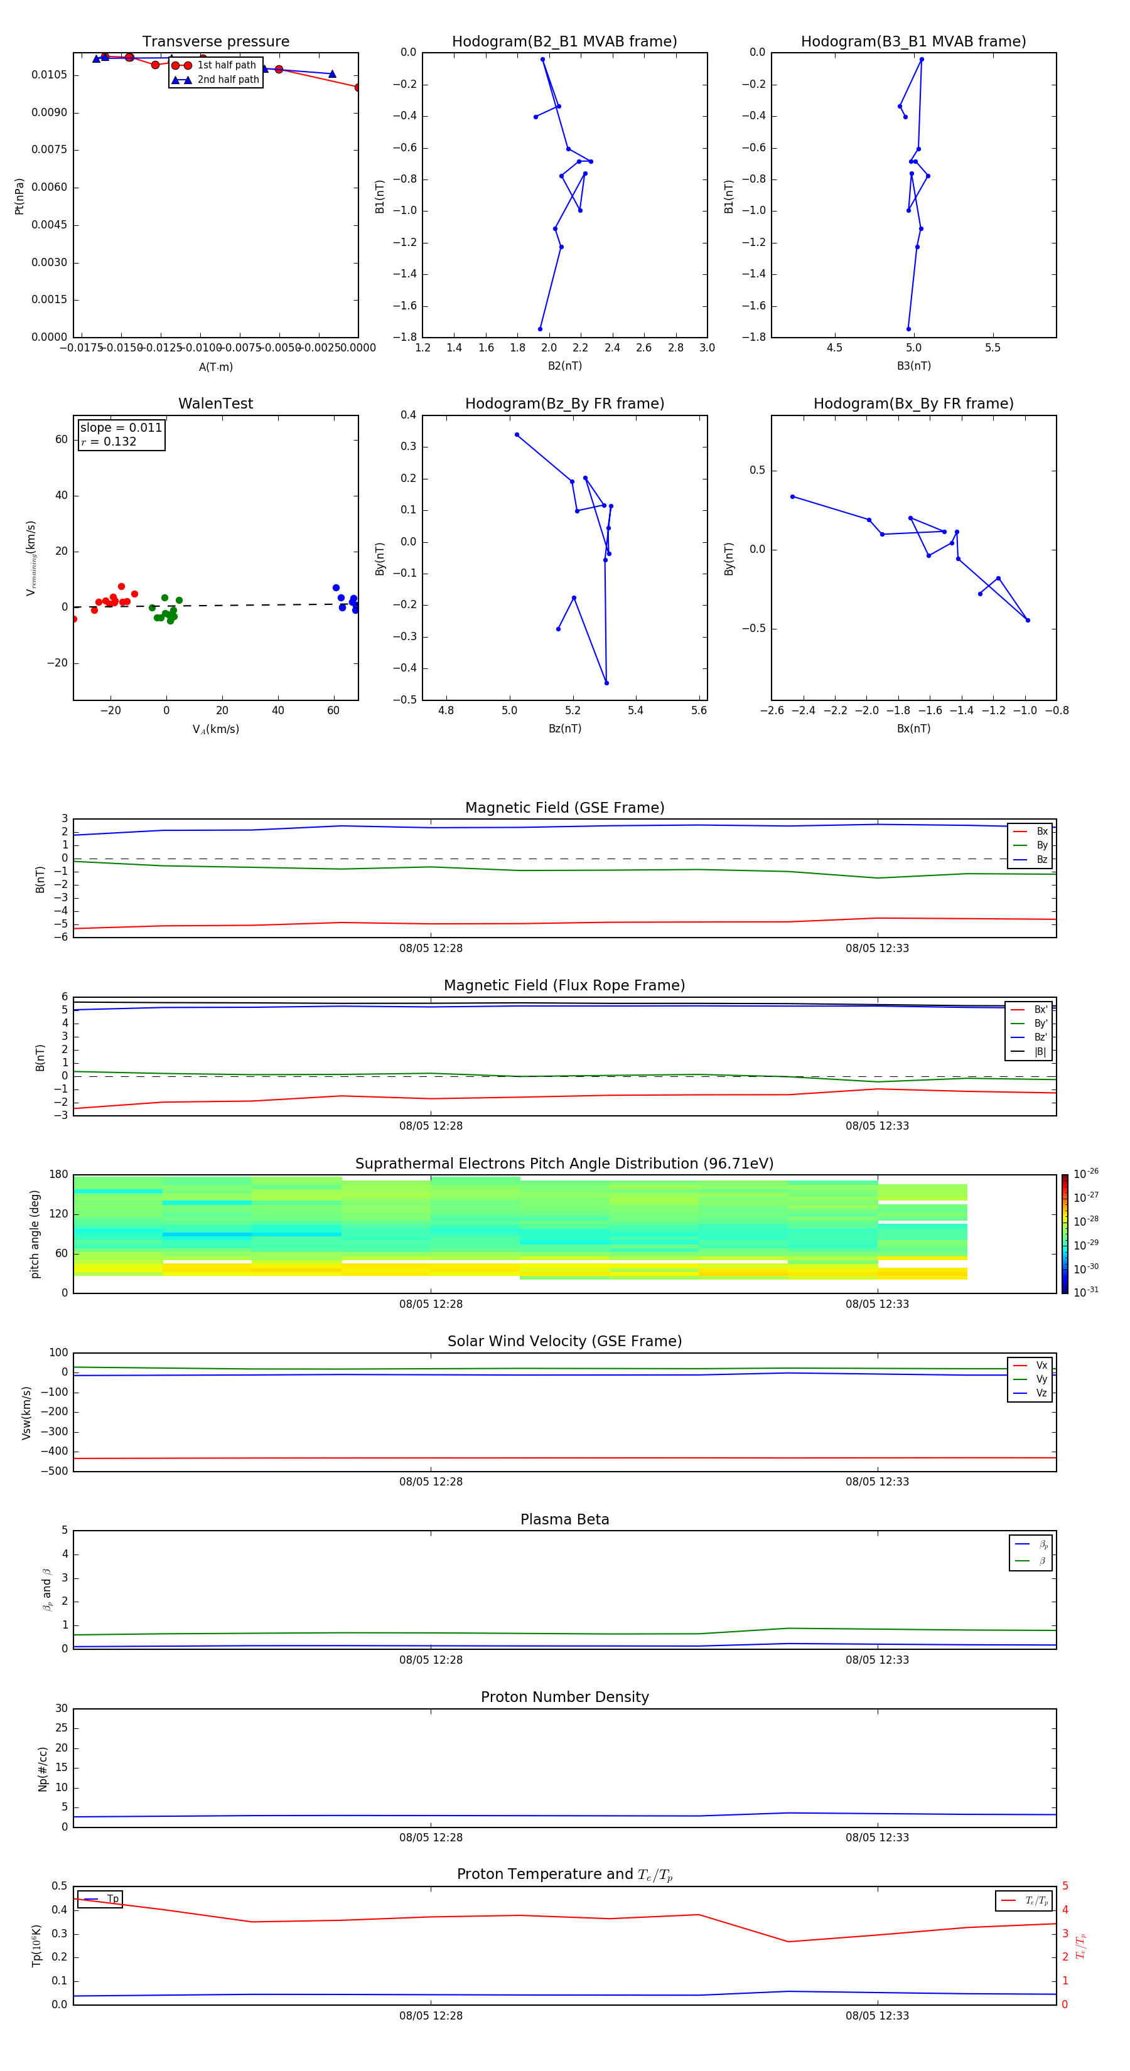Click the colorbar's 10^-26 tick label
This screenshot has height=2071, width=1130.
pos(1086,1174)
